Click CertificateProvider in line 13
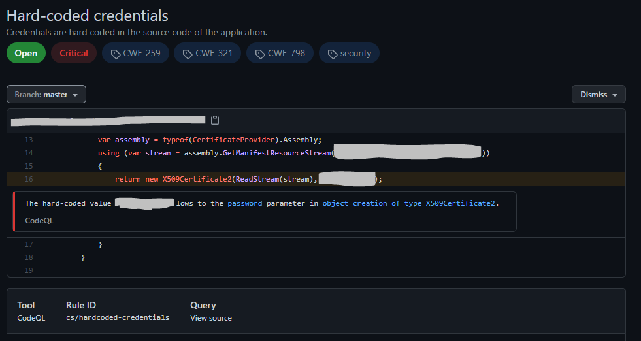This screenshot has width=641, height=341. click(x=234, y=140)
